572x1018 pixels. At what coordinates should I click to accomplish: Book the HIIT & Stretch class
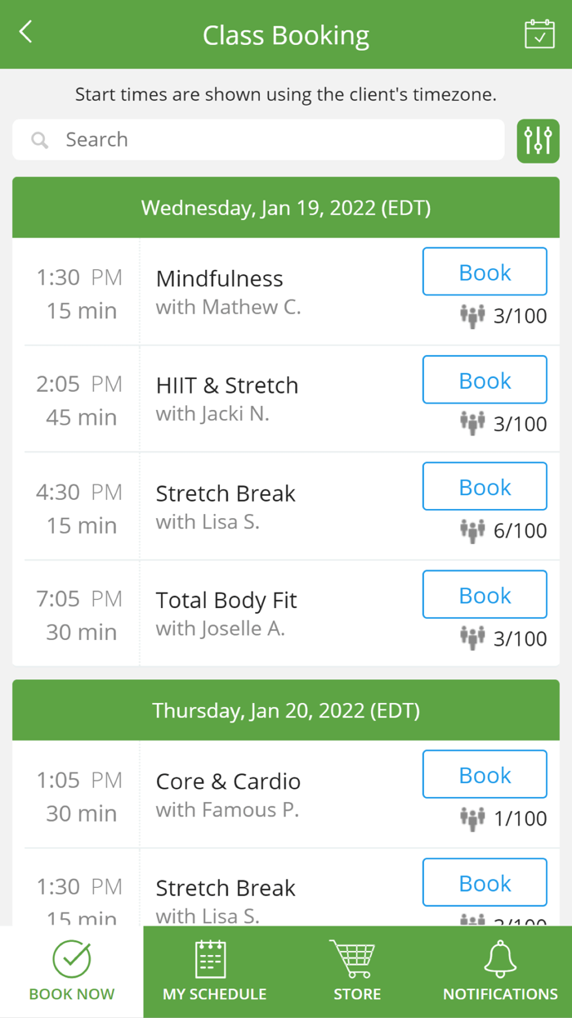pos(484,380)
